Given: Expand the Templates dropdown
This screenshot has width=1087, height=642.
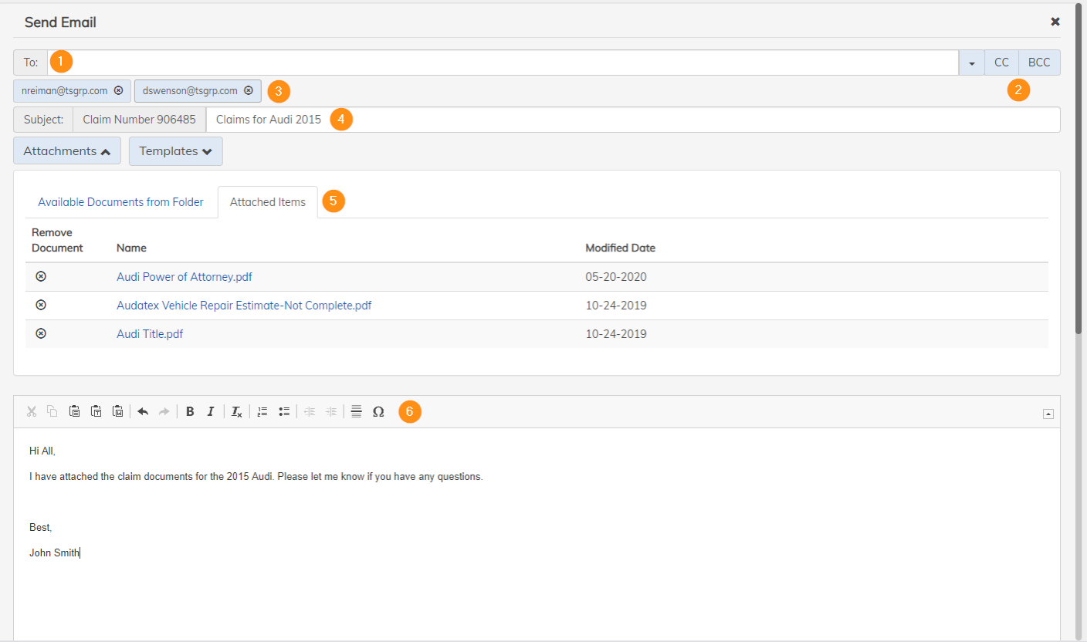Looking at the screenshot, I should pyautogui.click(x=176, y=151).
